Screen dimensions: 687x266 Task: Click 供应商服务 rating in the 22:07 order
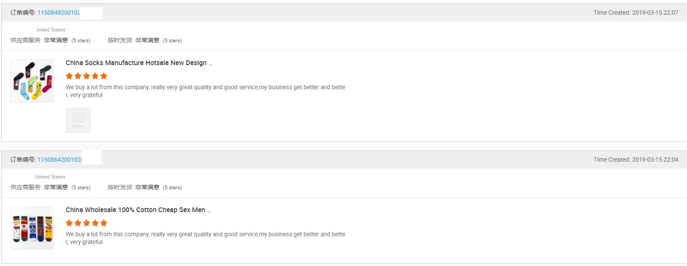pos(51,40)
